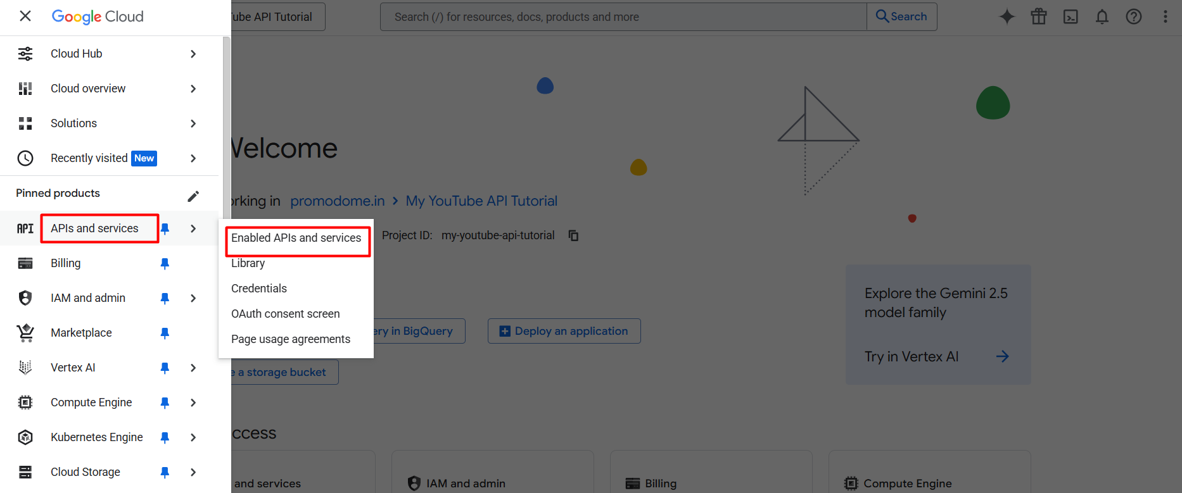
Task: Unpin Cloud Storage
Action: click(165, 472)
